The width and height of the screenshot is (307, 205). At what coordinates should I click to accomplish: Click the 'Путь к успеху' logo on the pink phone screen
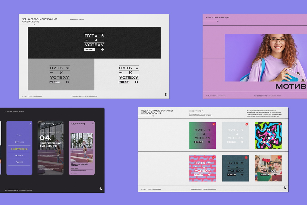pyautogui.click(x=78, y=123)
